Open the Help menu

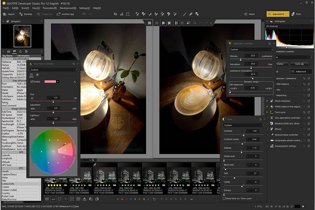point(97,8)
